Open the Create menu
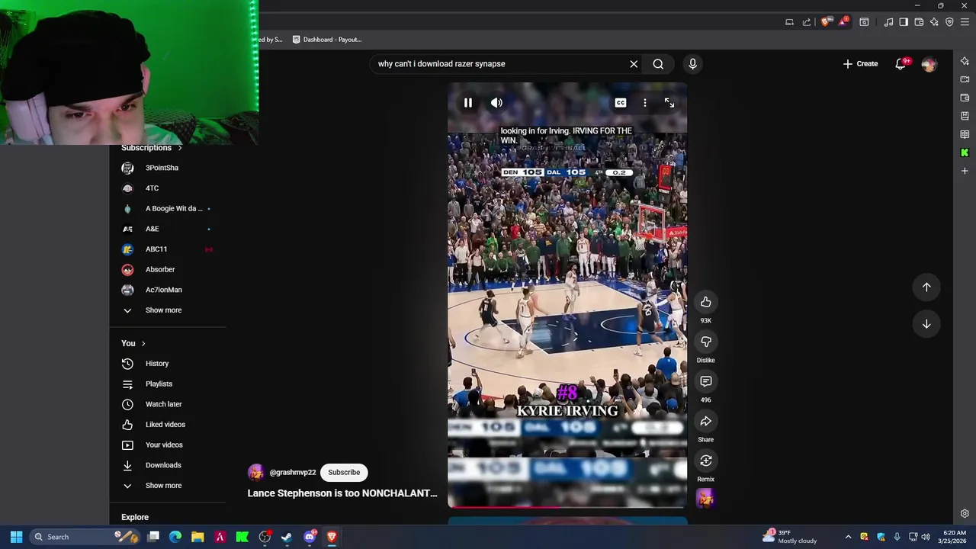976x549 pixels. [x=860, y=64]
